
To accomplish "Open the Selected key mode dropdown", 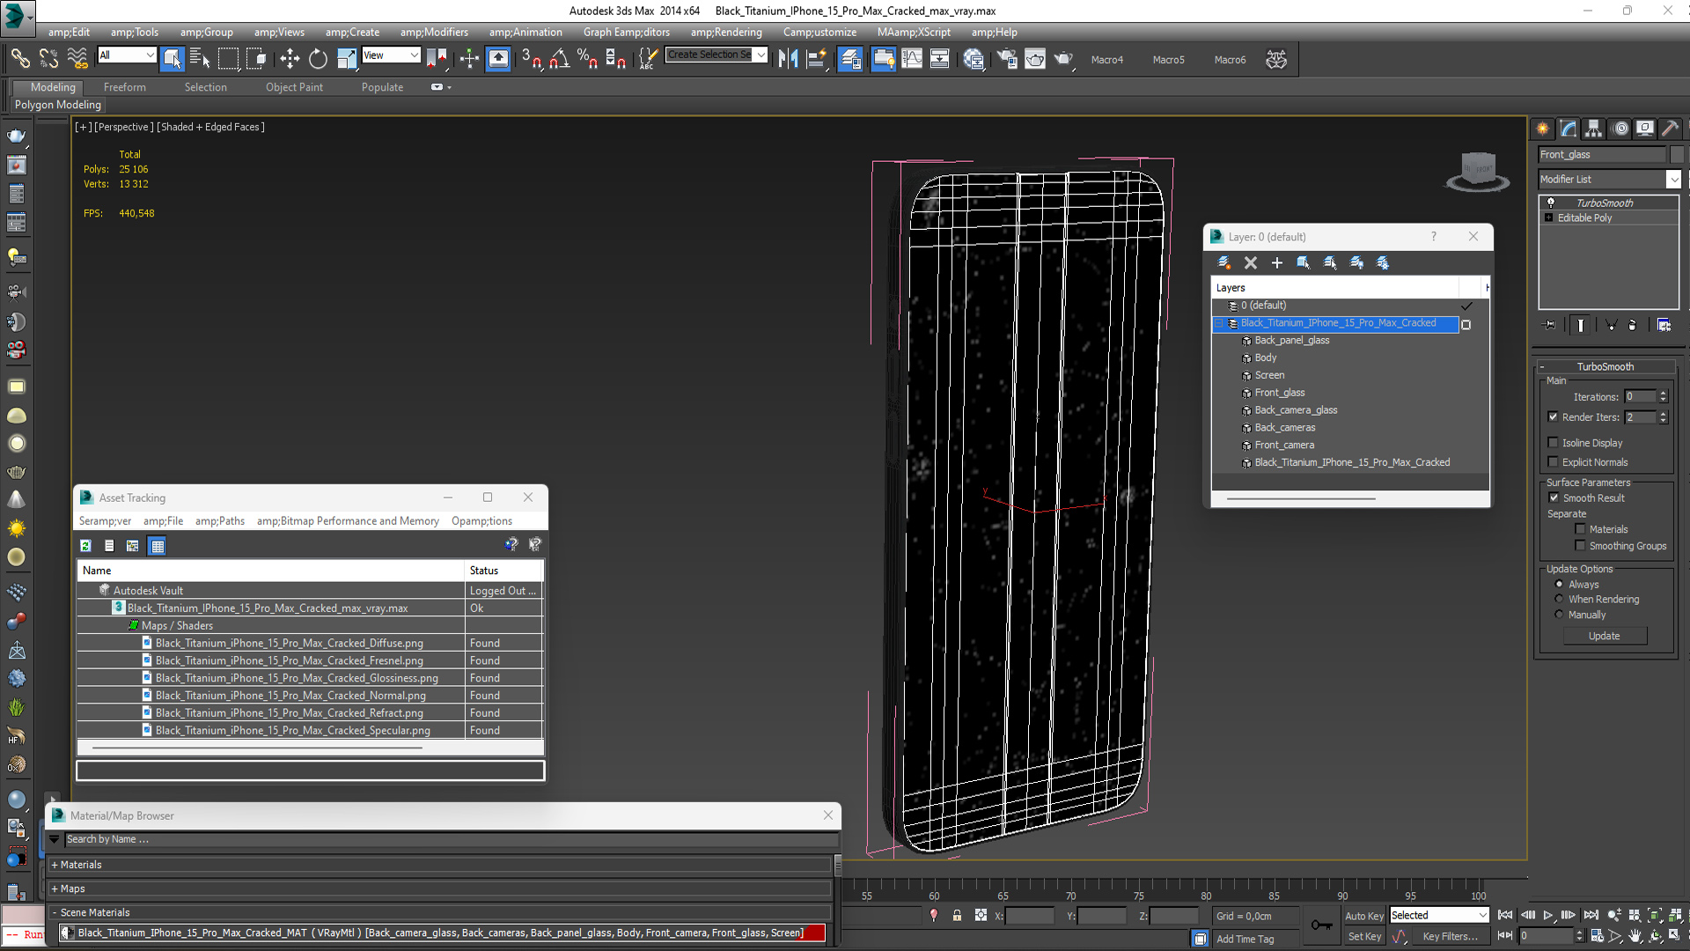I will pos(1438,915).
